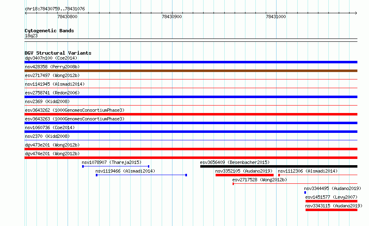This screenshot has height=226, width=369.
Task: Open dgv473e201 (Wong2012b) label
Action: click(52, 145)
